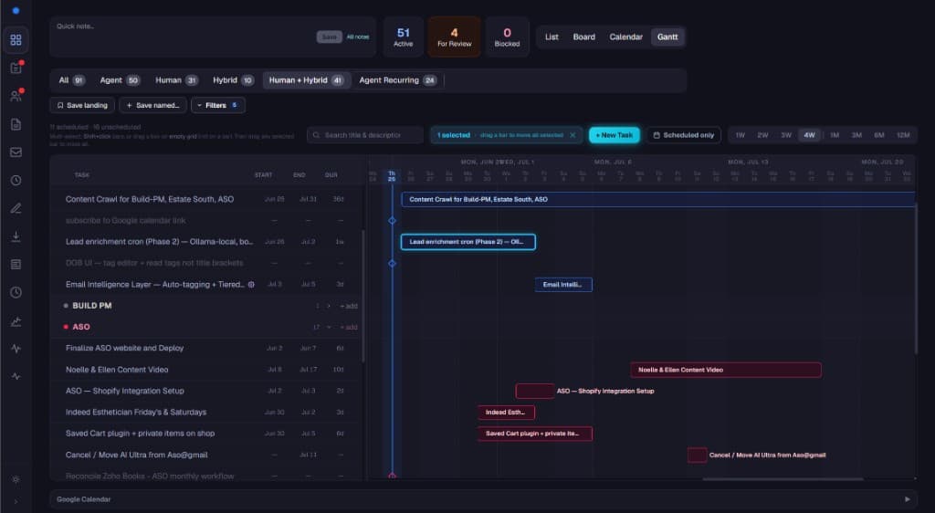Select the Gantt view tab
Screen dimensions: 935x513
point(667,37)
